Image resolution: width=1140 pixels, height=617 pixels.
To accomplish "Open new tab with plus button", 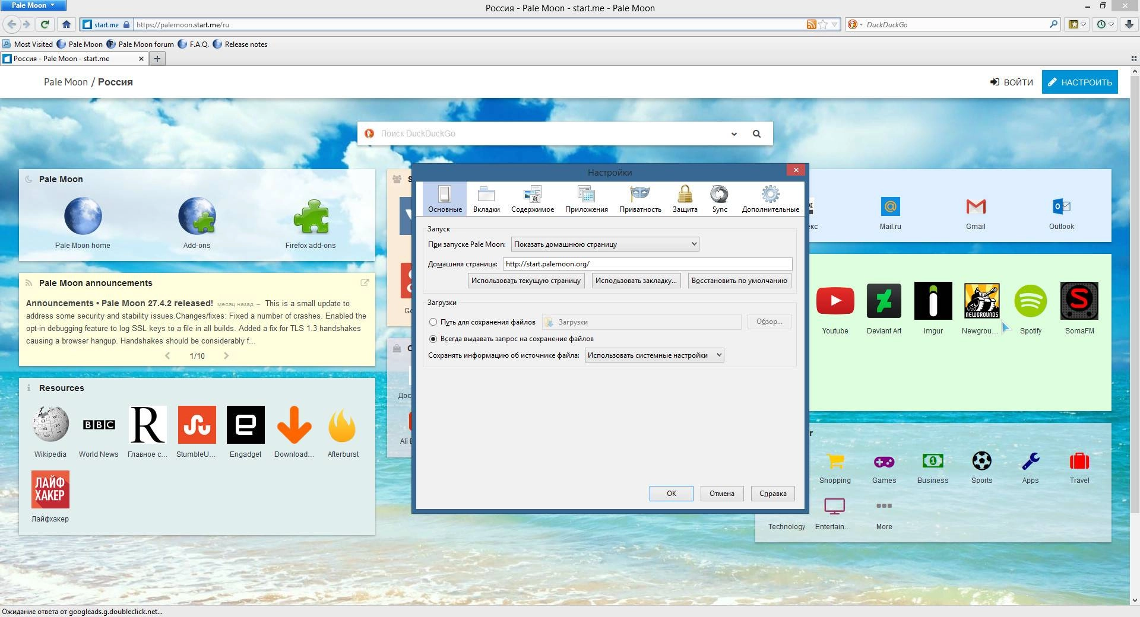I will (157, 58).
